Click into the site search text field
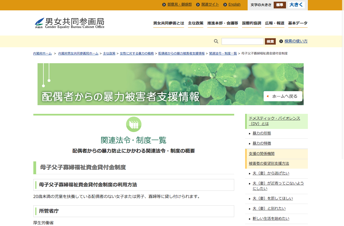This screenshot has height=226, width=344. point(242,41)
